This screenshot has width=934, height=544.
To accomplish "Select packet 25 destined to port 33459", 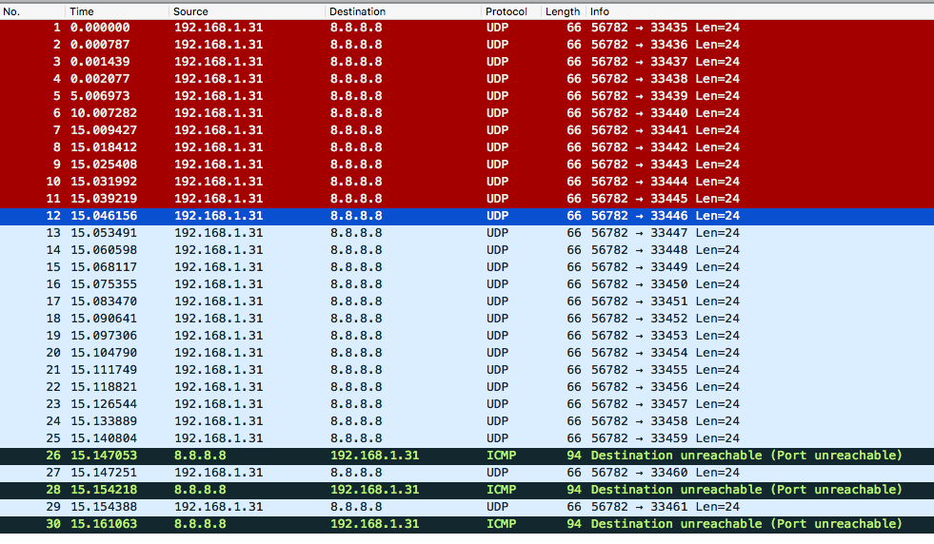I will (381, 438).
